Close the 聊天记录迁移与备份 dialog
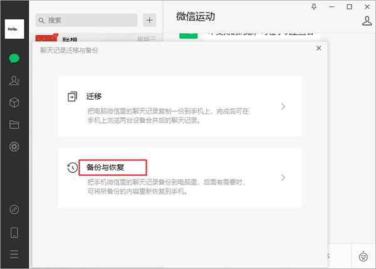376x269 pixels. tap(318, 48)
